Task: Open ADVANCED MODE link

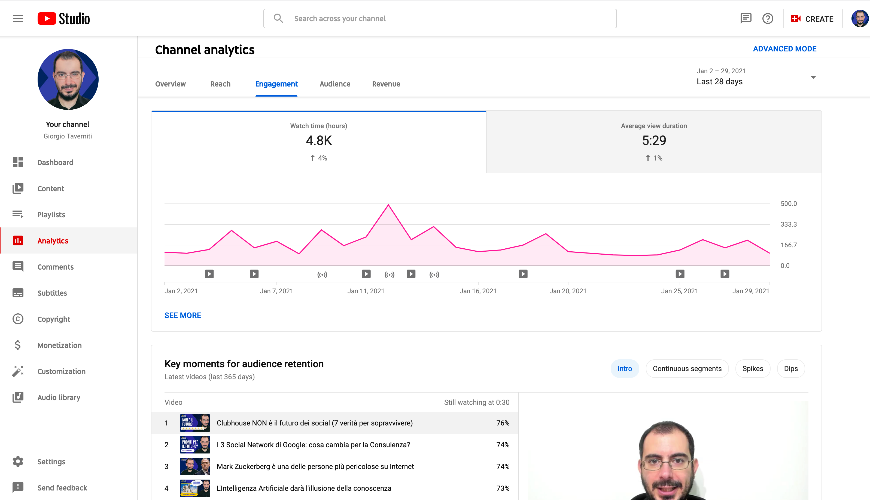Action: [784, 49]
